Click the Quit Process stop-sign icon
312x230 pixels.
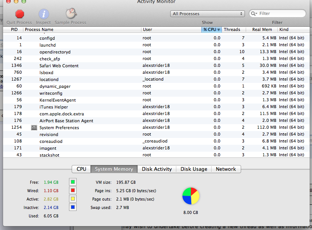[20, 14]
